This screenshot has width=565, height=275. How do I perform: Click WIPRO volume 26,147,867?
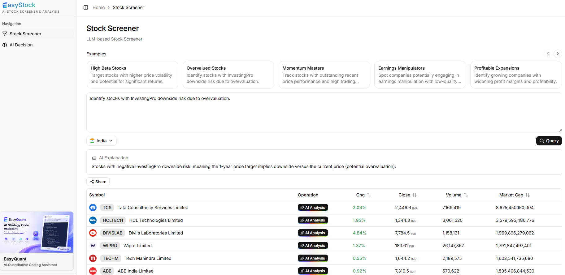(x=453, y=246)
